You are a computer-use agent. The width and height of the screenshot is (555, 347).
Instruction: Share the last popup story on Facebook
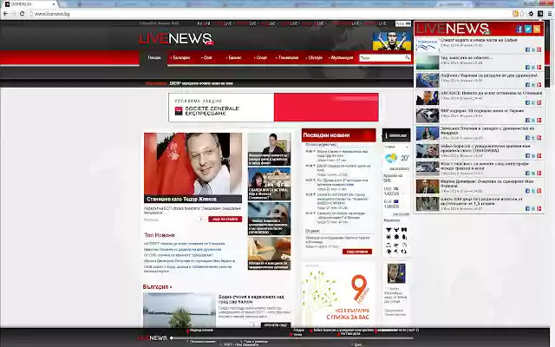point(527,208)
